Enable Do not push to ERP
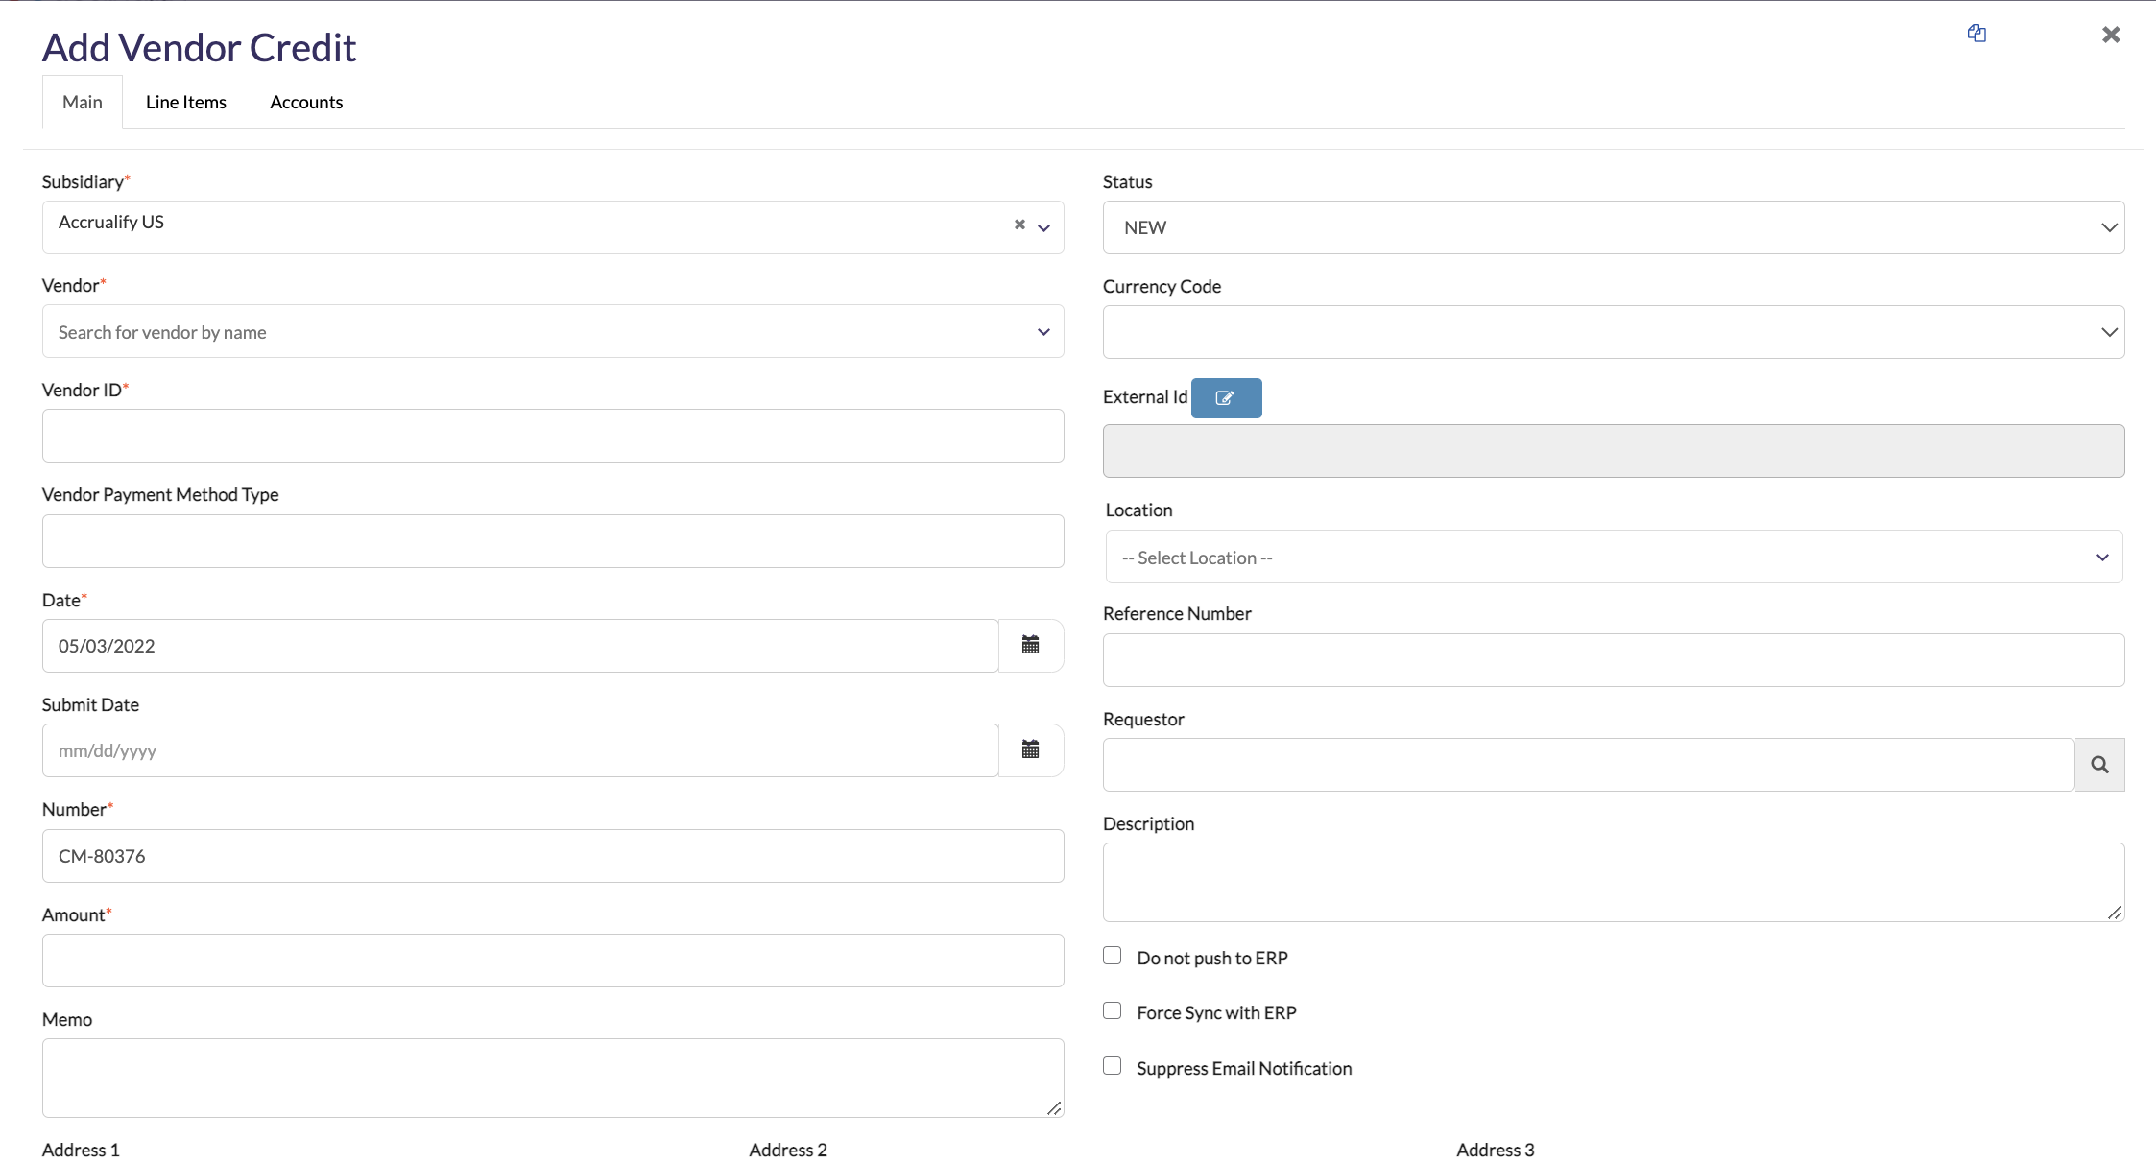 pos(1113,956)
